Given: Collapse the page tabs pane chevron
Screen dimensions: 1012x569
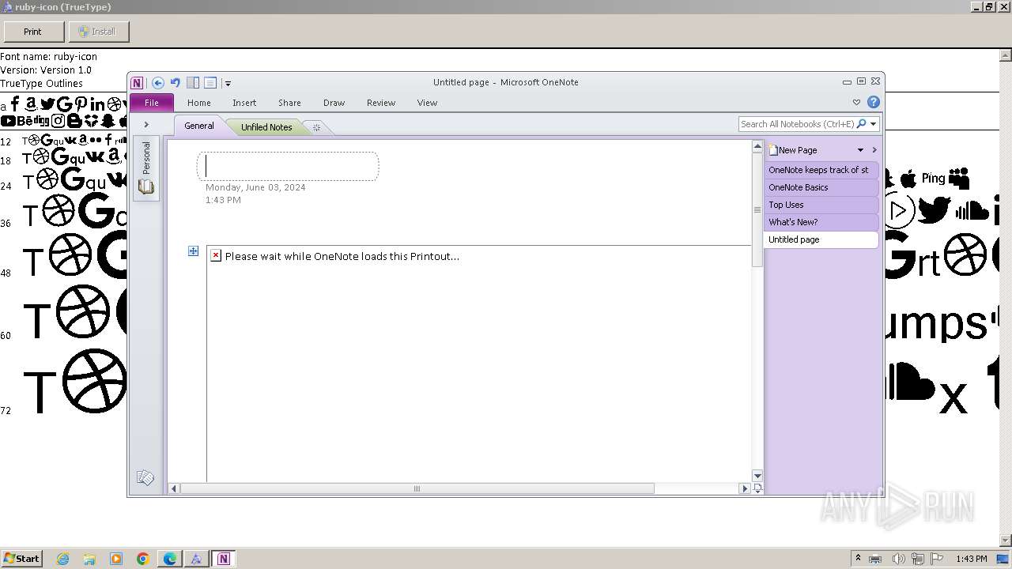Looking at the screenshot, I should [x=874, y=150].
